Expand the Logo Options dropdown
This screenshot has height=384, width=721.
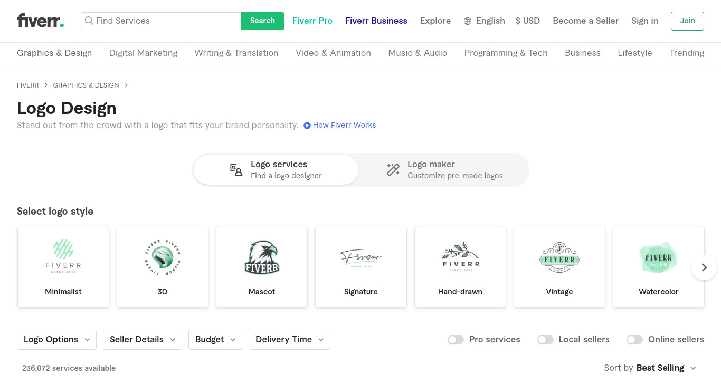pyautogui.click(x=56, y=340)
